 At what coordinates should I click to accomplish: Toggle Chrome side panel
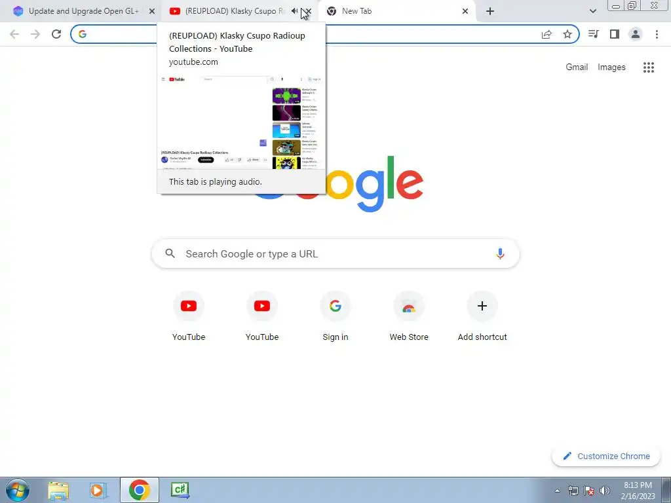(x=615, y=34)
